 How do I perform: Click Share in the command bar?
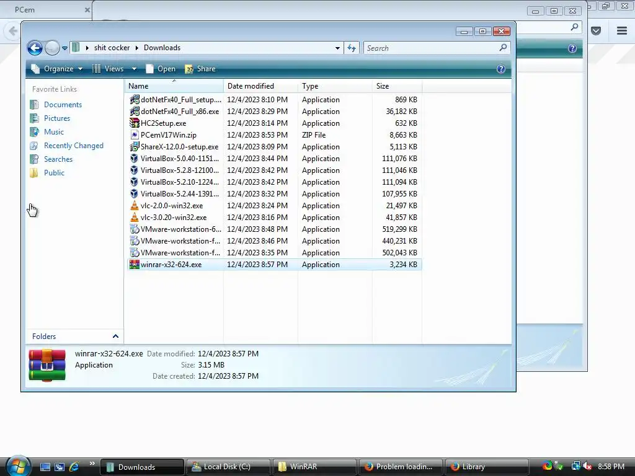point(200,69)
